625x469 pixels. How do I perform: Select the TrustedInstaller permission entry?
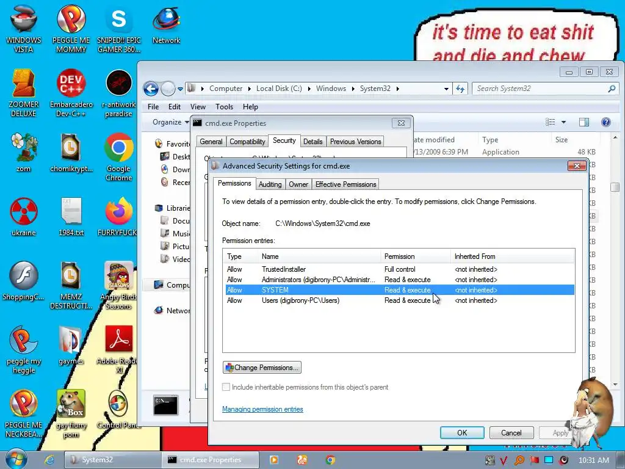click(400, 269)
